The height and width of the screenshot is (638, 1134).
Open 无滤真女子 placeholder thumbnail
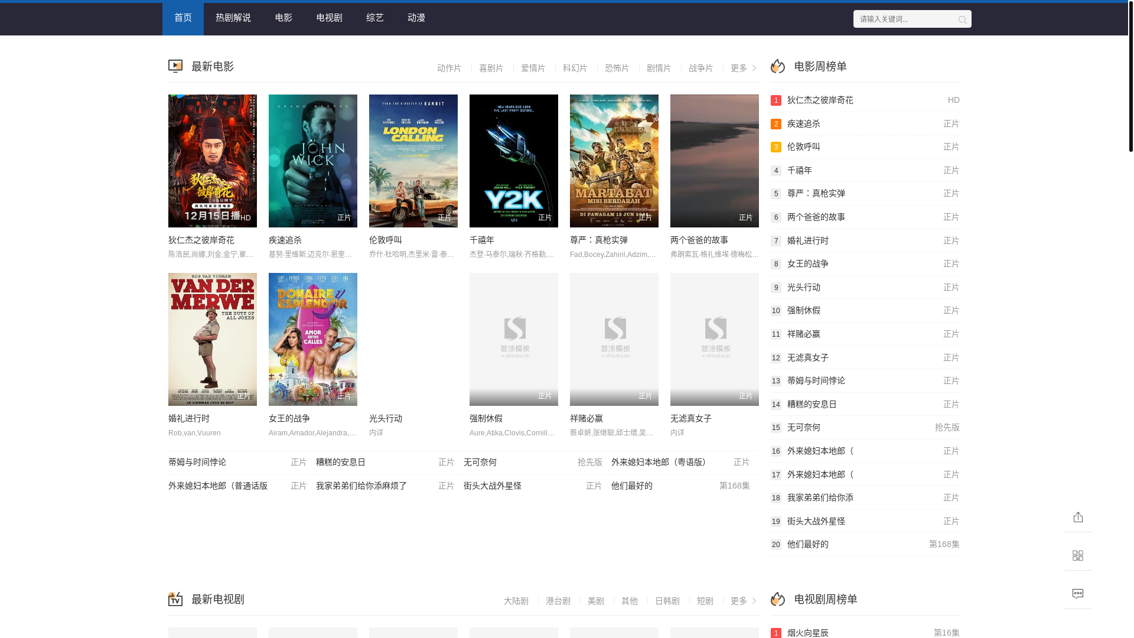(x=715, y=339)
